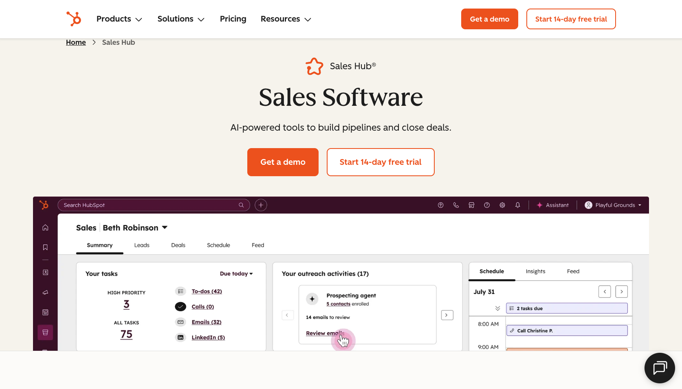Open the Bookmarks icon in the sidebar
The image size is (682, 389).
pos(45,247)
